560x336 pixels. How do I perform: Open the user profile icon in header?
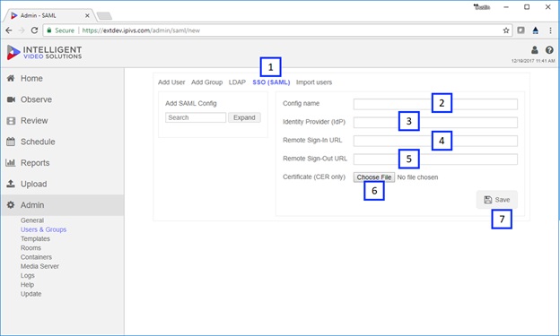(x=534, y=50)
